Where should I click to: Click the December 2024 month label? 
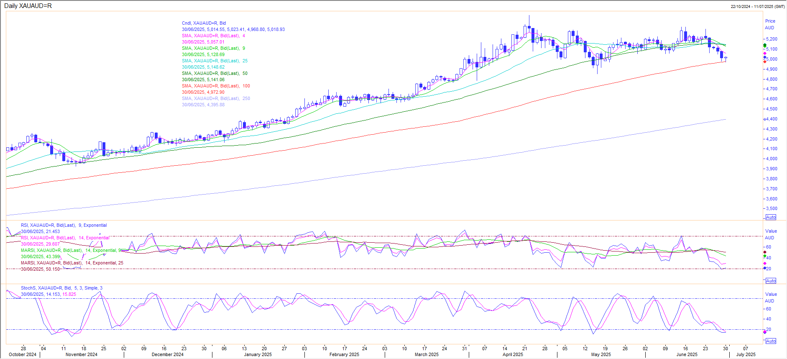[168, 354]
